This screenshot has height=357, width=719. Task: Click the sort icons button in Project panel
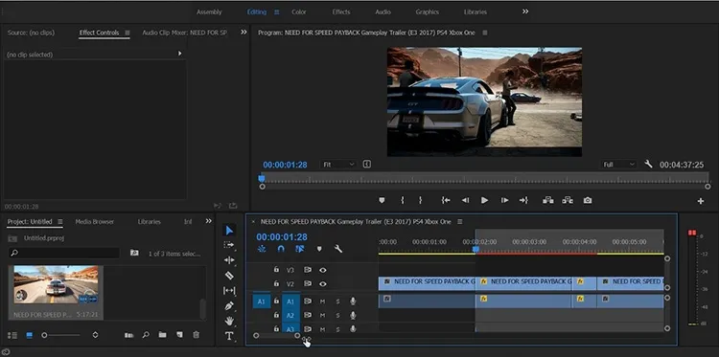coord(95,335)
